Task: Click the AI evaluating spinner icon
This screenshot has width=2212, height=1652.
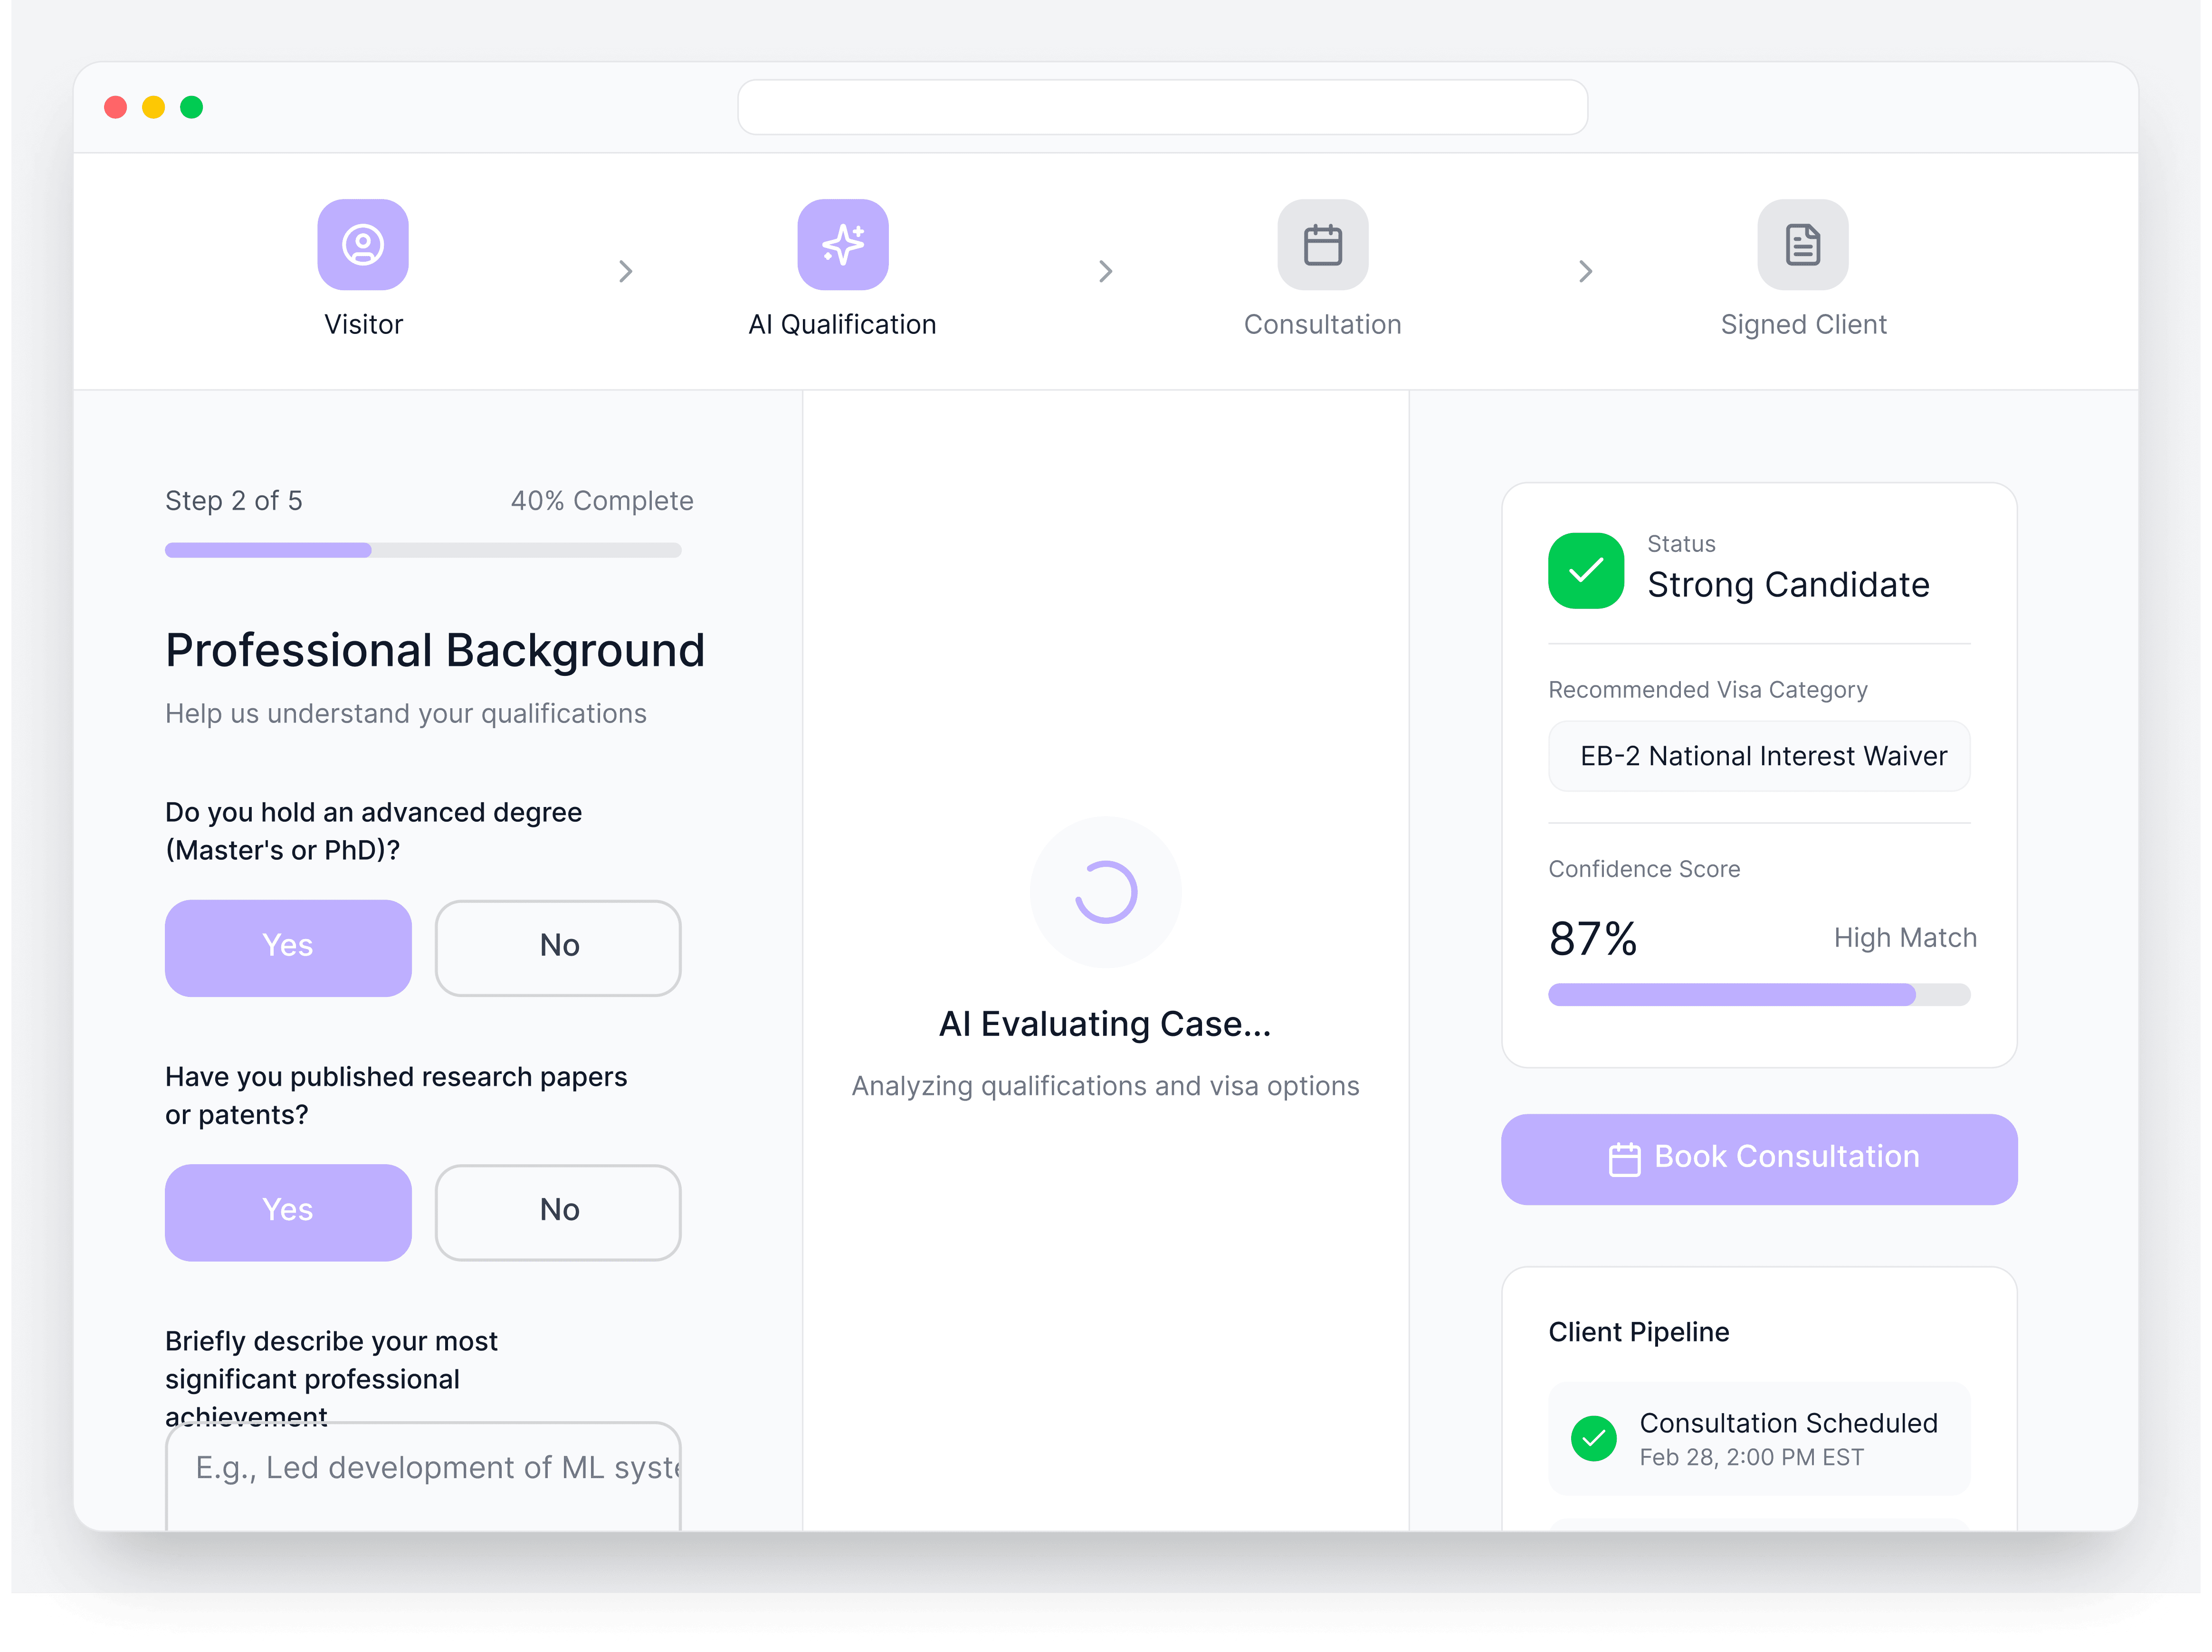Action: [x=1106, y=892]
